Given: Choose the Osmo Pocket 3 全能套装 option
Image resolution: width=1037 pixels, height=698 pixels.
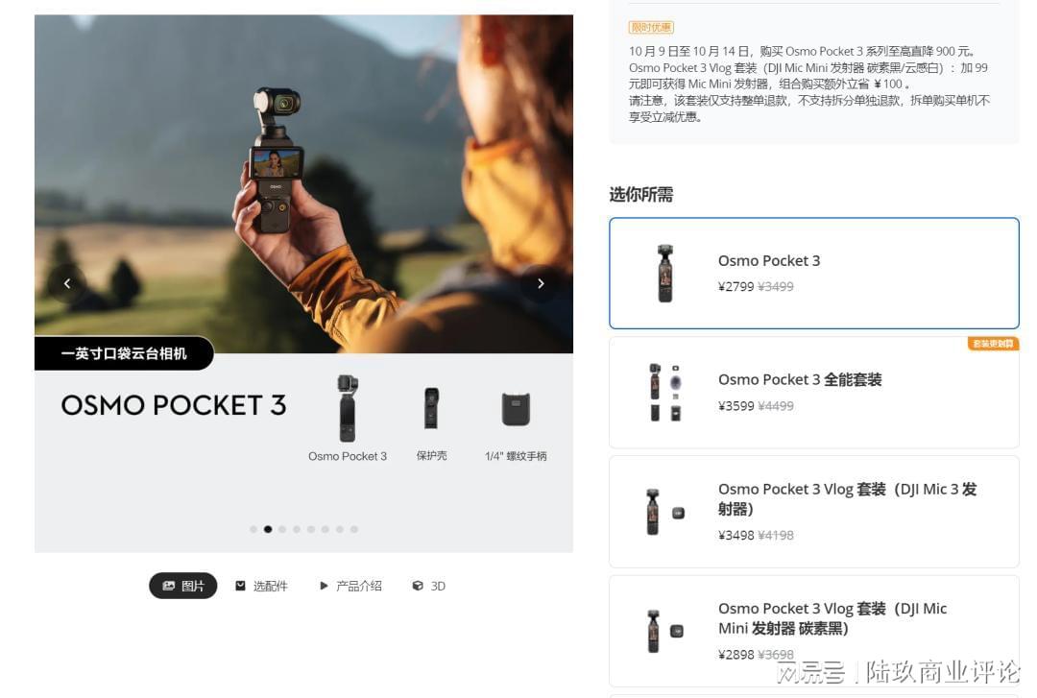Looking at the screenshot, I should 814,393.
